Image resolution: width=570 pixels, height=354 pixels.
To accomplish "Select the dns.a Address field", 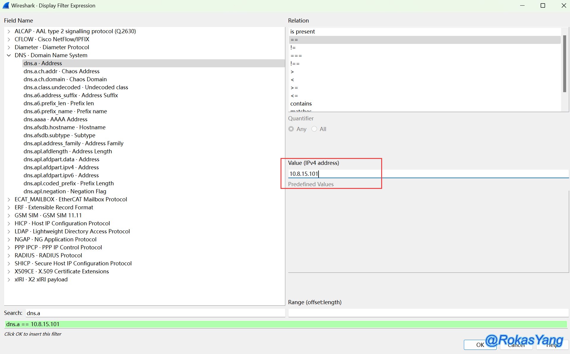I will click(153, 63).
